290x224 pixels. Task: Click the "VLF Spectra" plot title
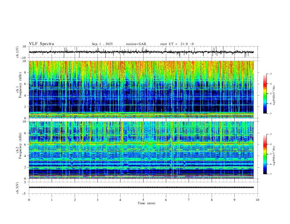(41, 44)
